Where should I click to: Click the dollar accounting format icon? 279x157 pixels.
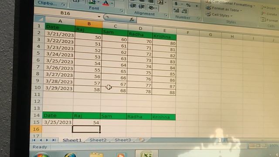coord(176,4)
